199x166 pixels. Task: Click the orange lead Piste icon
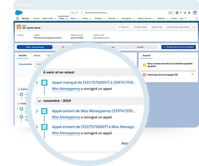[19, 27]
